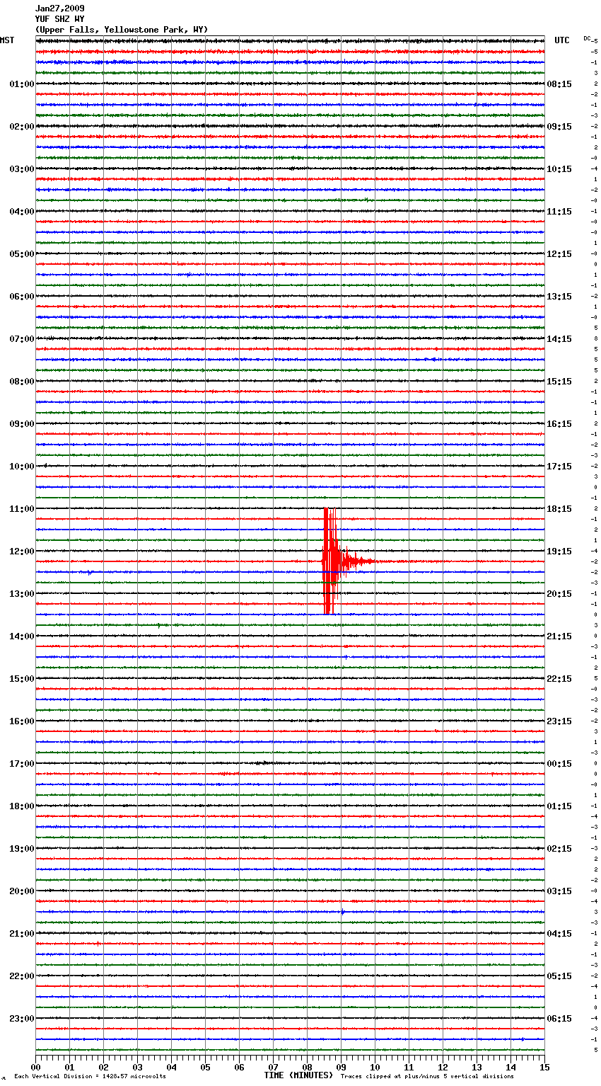Screen dimensions: 601x1086
Task: Select the 19:00 MST time label
Action: coord(22,849)
